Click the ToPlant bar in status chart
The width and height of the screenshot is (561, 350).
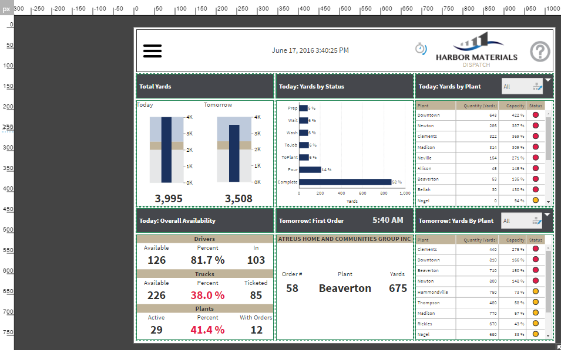304,158
